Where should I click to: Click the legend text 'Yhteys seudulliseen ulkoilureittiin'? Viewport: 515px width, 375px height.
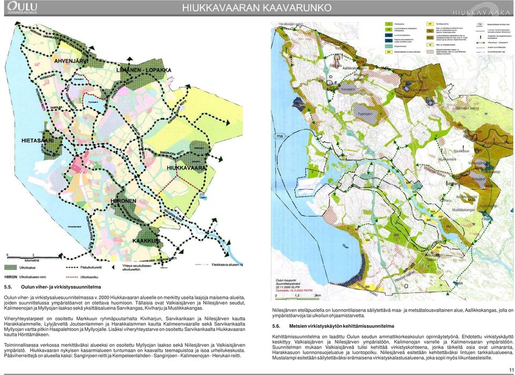pyautogui.click(x=137, y=268)
